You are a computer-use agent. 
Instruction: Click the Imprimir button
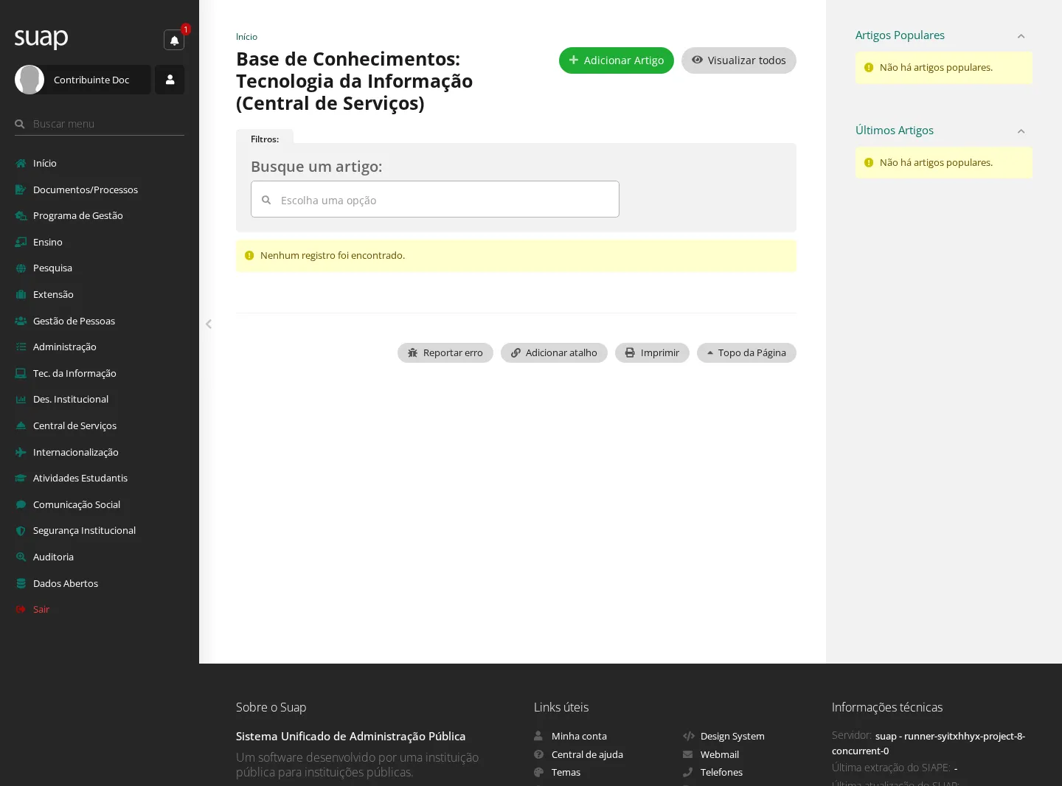[x=652, y=352]
